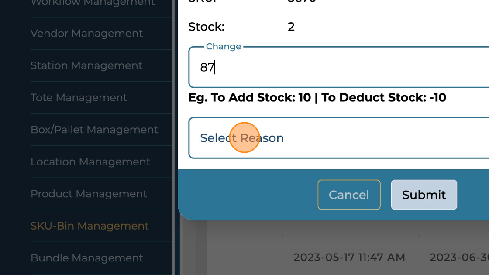Click the stock add/deduct example hint text
Image resolution: width=489 pixels, height=275 pixels.
coord(317,97)
